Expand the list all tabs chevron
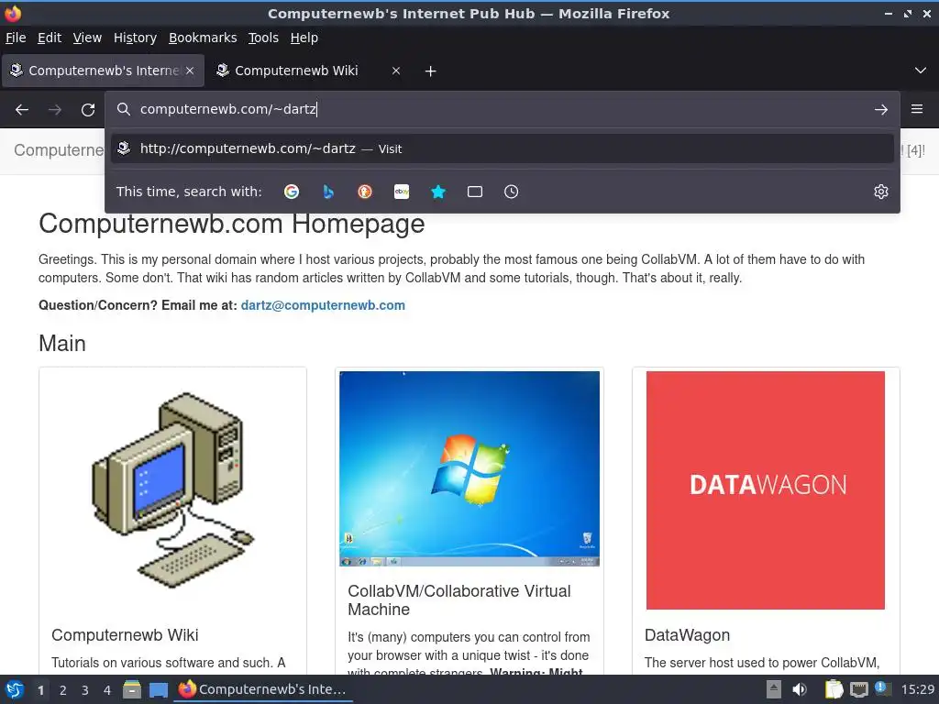 pyautogui.click(x=921, y=71)
